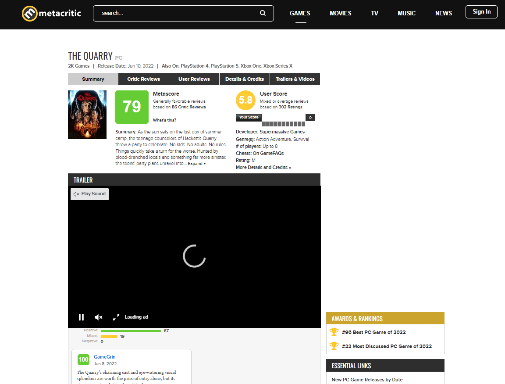The image size is (505, 384).
Task: Open the Xbox One version link
Action: [x=251, y=66]
